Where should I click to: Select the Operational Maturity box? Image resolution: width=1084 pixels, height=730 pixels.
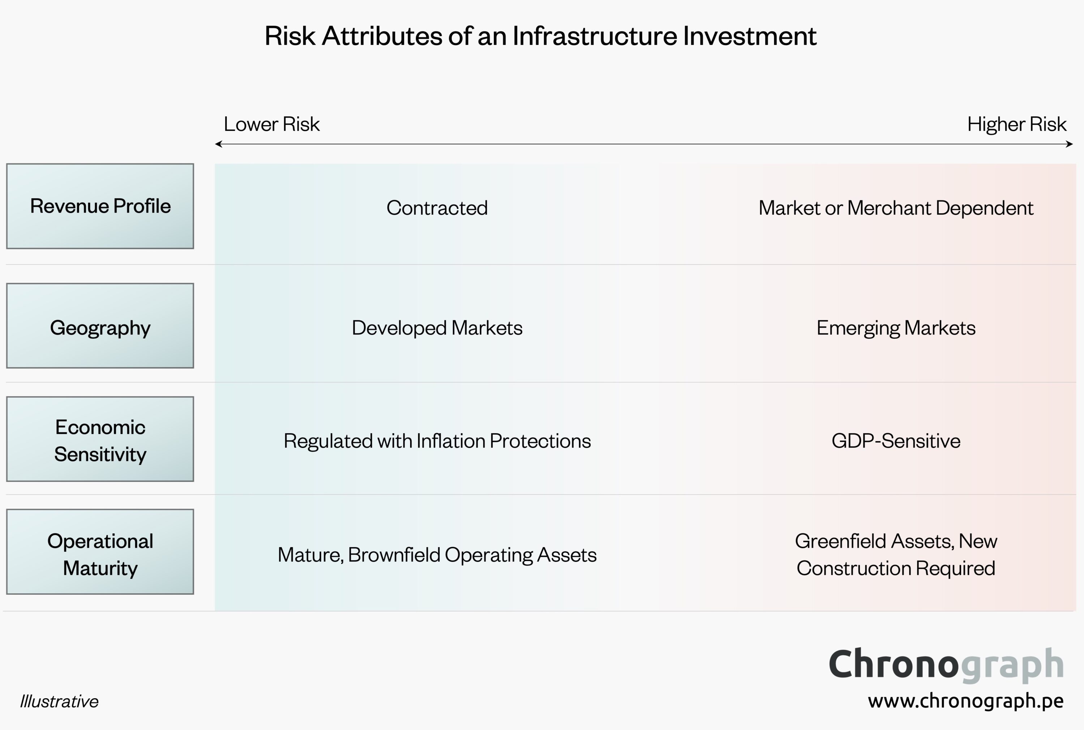click(x=100, y=552)
